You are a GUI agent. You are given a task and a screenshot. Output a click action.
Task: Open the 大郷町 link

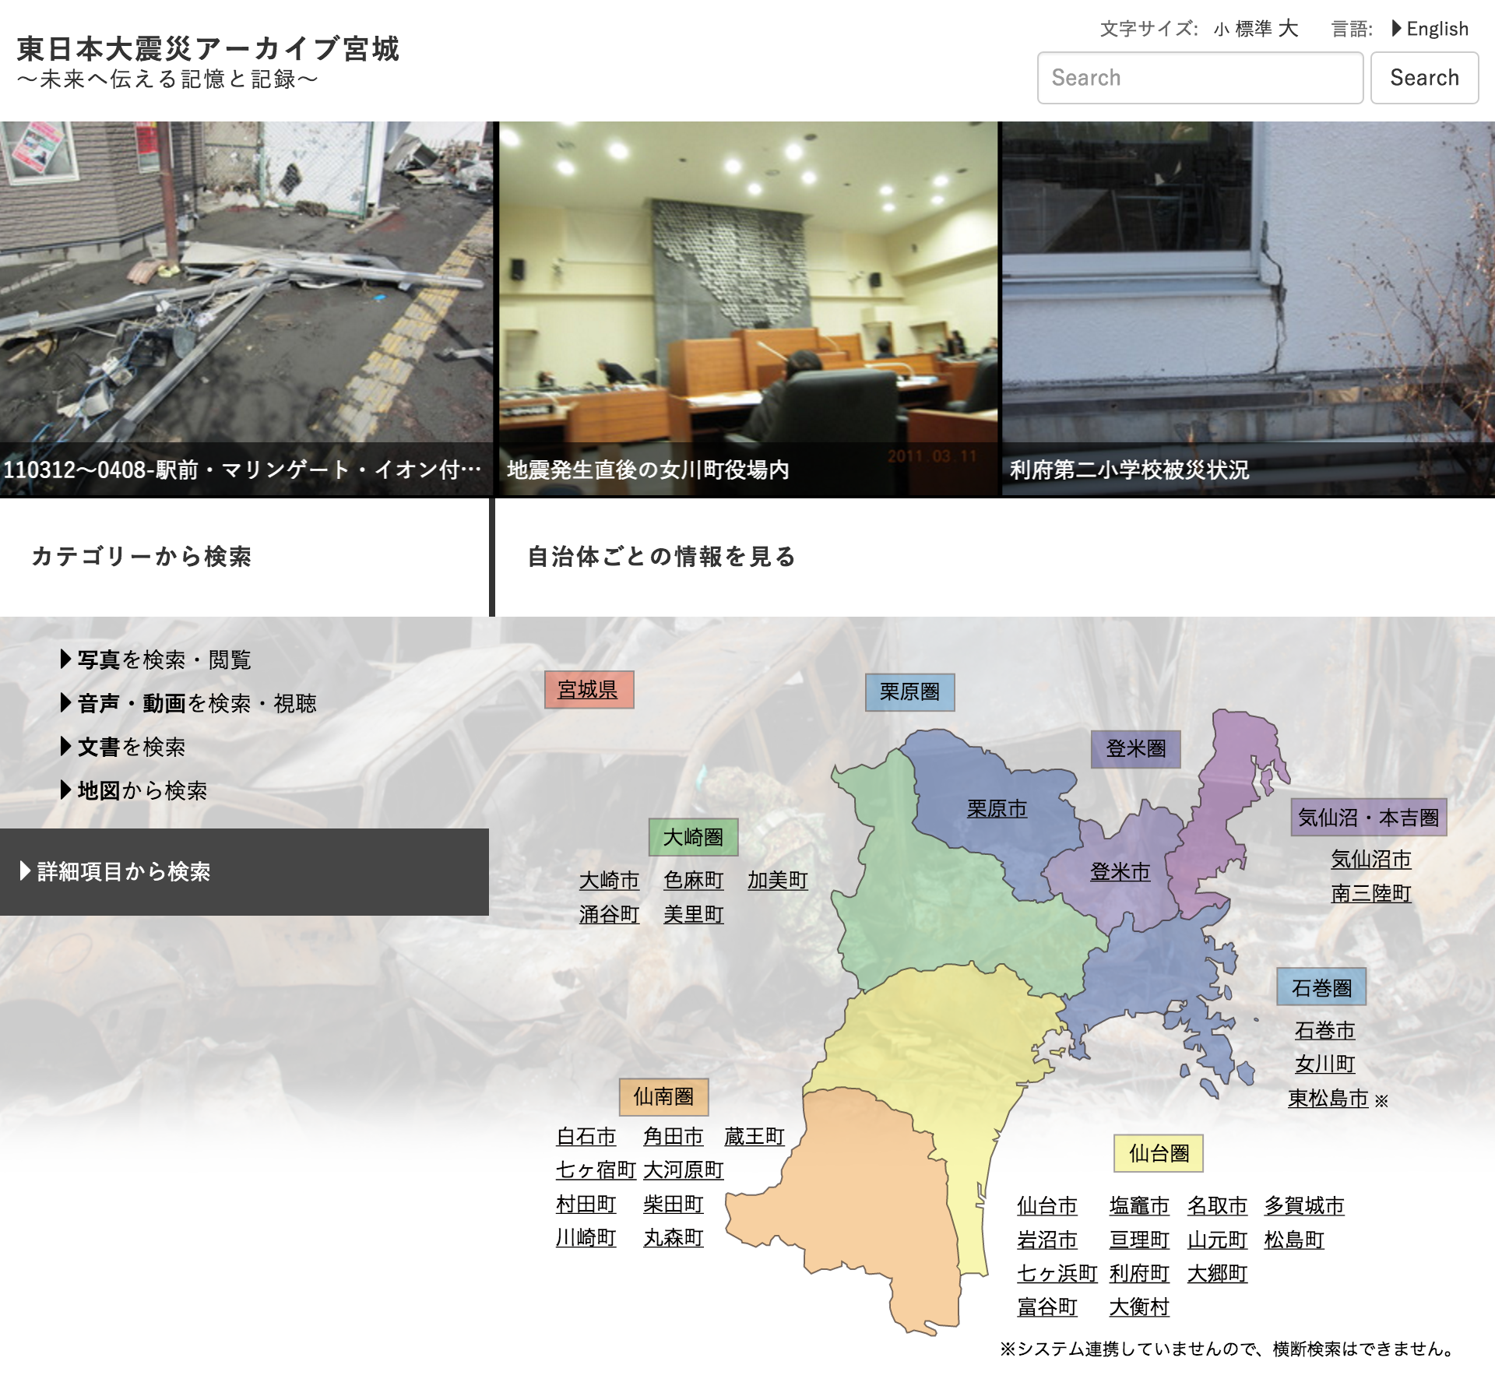(1217, 1274)
